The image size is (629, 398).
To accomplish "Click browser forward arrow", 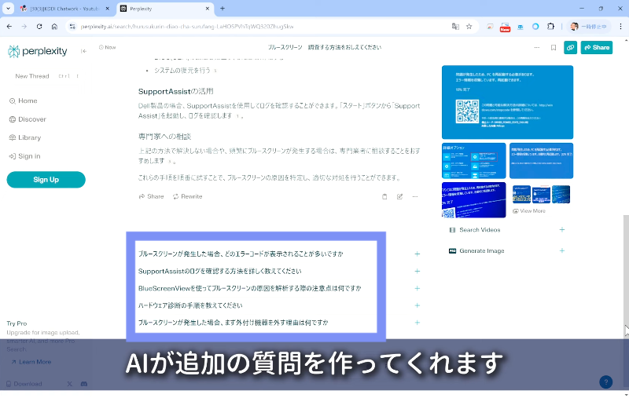I will point(24,27).
